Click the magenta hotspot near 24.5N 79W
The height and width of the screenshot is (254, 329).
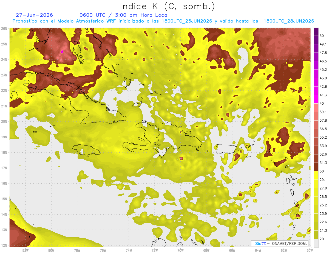coord(62,52)
